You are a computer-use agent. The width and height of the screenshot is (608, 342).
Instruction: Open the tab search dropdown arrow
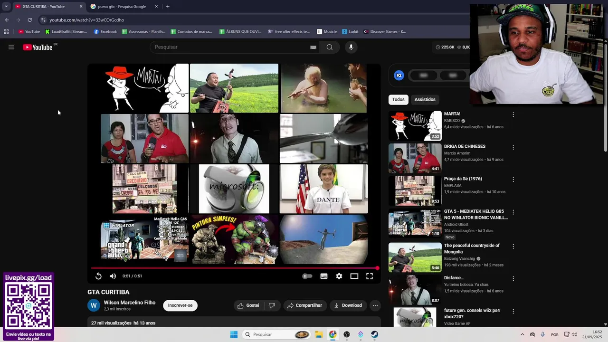coord(6,7)
